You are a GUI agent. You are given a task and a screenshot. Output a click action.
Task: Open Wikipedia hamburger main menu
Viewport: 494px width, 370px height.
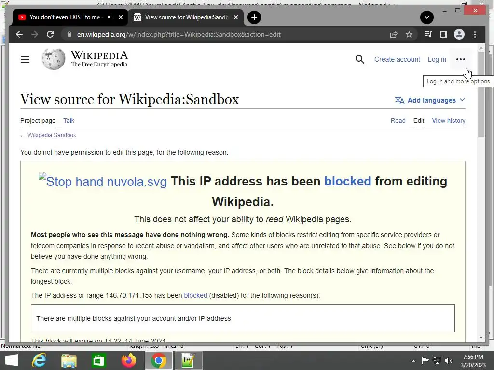[x=25, y=59]
